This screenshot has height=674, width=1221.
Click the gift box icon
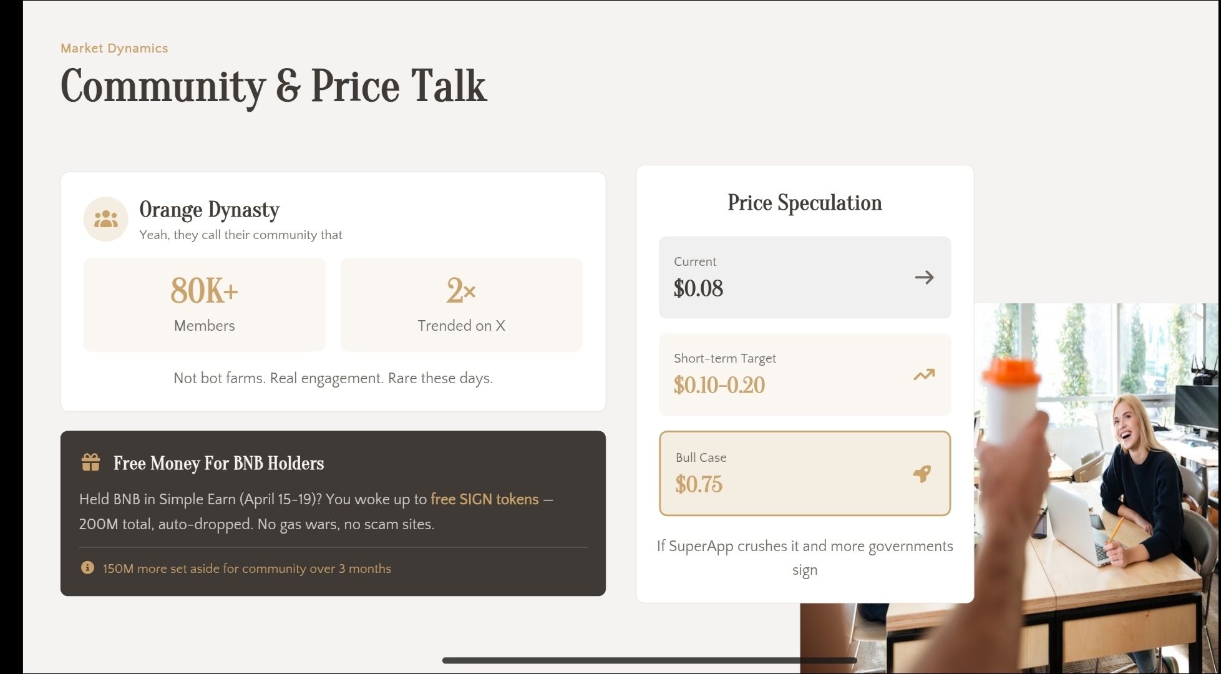(90, 462)
